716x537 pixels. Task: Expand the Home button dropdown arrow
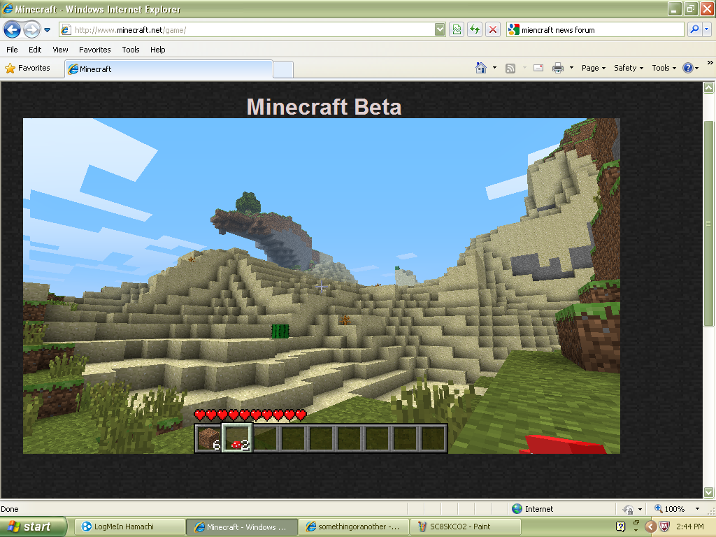(x=494, y=68)
